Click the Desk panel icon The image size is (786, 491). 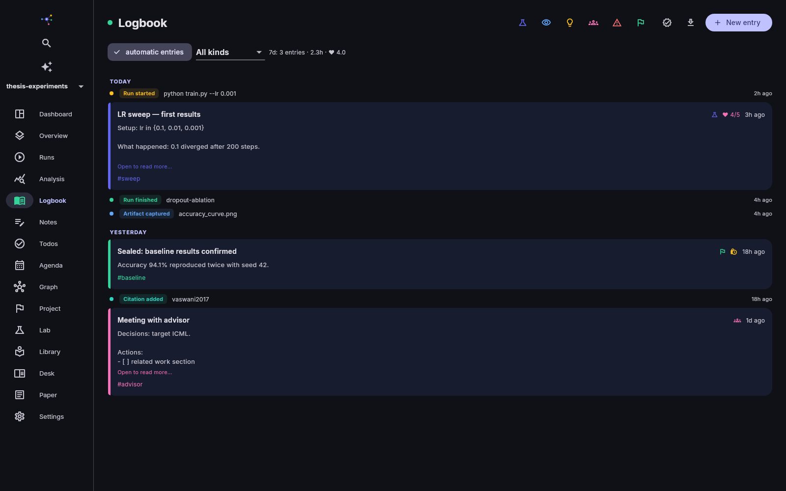[x=20, y=373]
